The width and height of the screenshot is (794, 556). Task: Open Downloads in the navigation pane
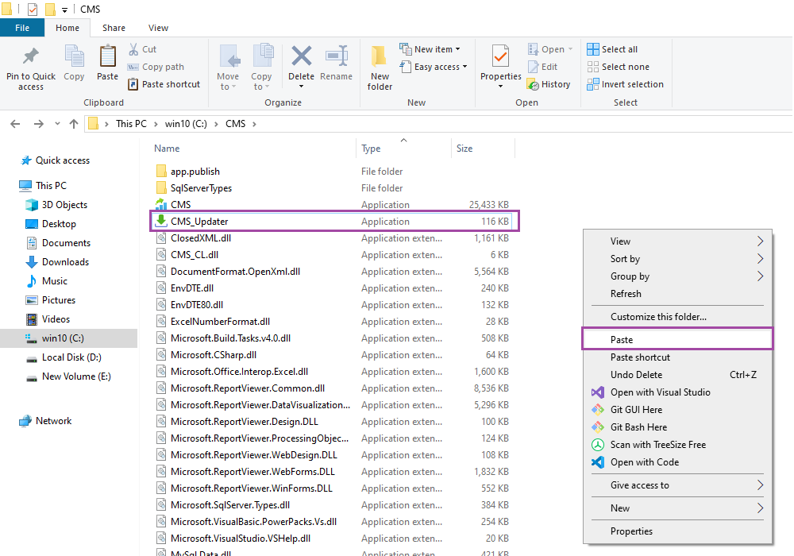65,262
